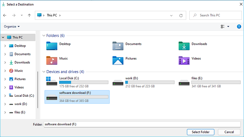
Task: Click the Search This PC field
Action: pos(215,15)
